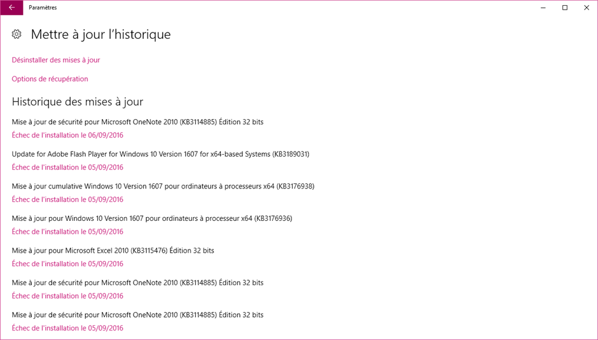This screenshot has height=340, width=598.
Task: Click the Échec de l'installation le 06/09/2016 link
Action: pos(67,135)
